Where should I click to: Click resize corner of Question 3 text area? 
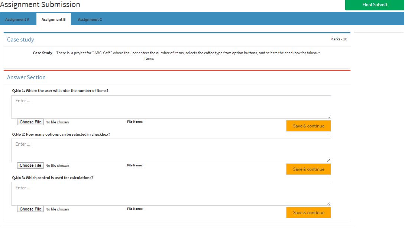(328, 203)
